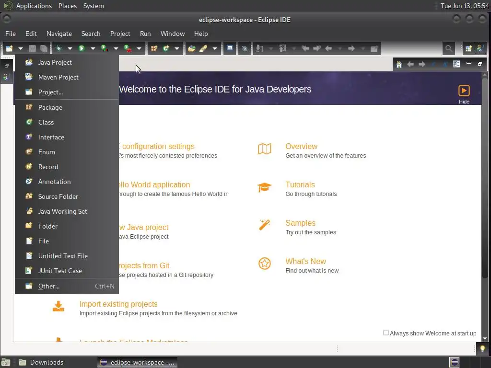Open the Applications system menu
The height and width of the screenshot is (368, 491).
coord(34,6)
